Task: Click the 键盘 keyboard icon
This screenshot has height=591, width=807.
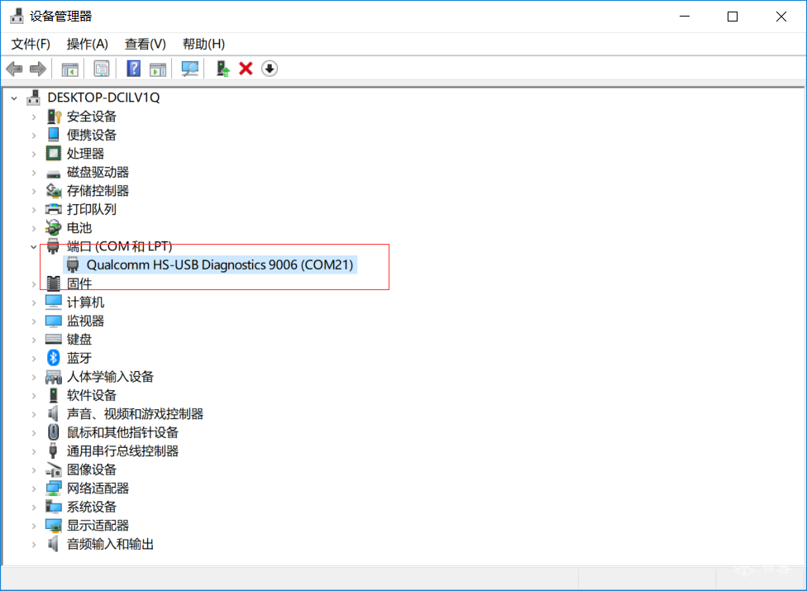Action: [x=54, y=340]
